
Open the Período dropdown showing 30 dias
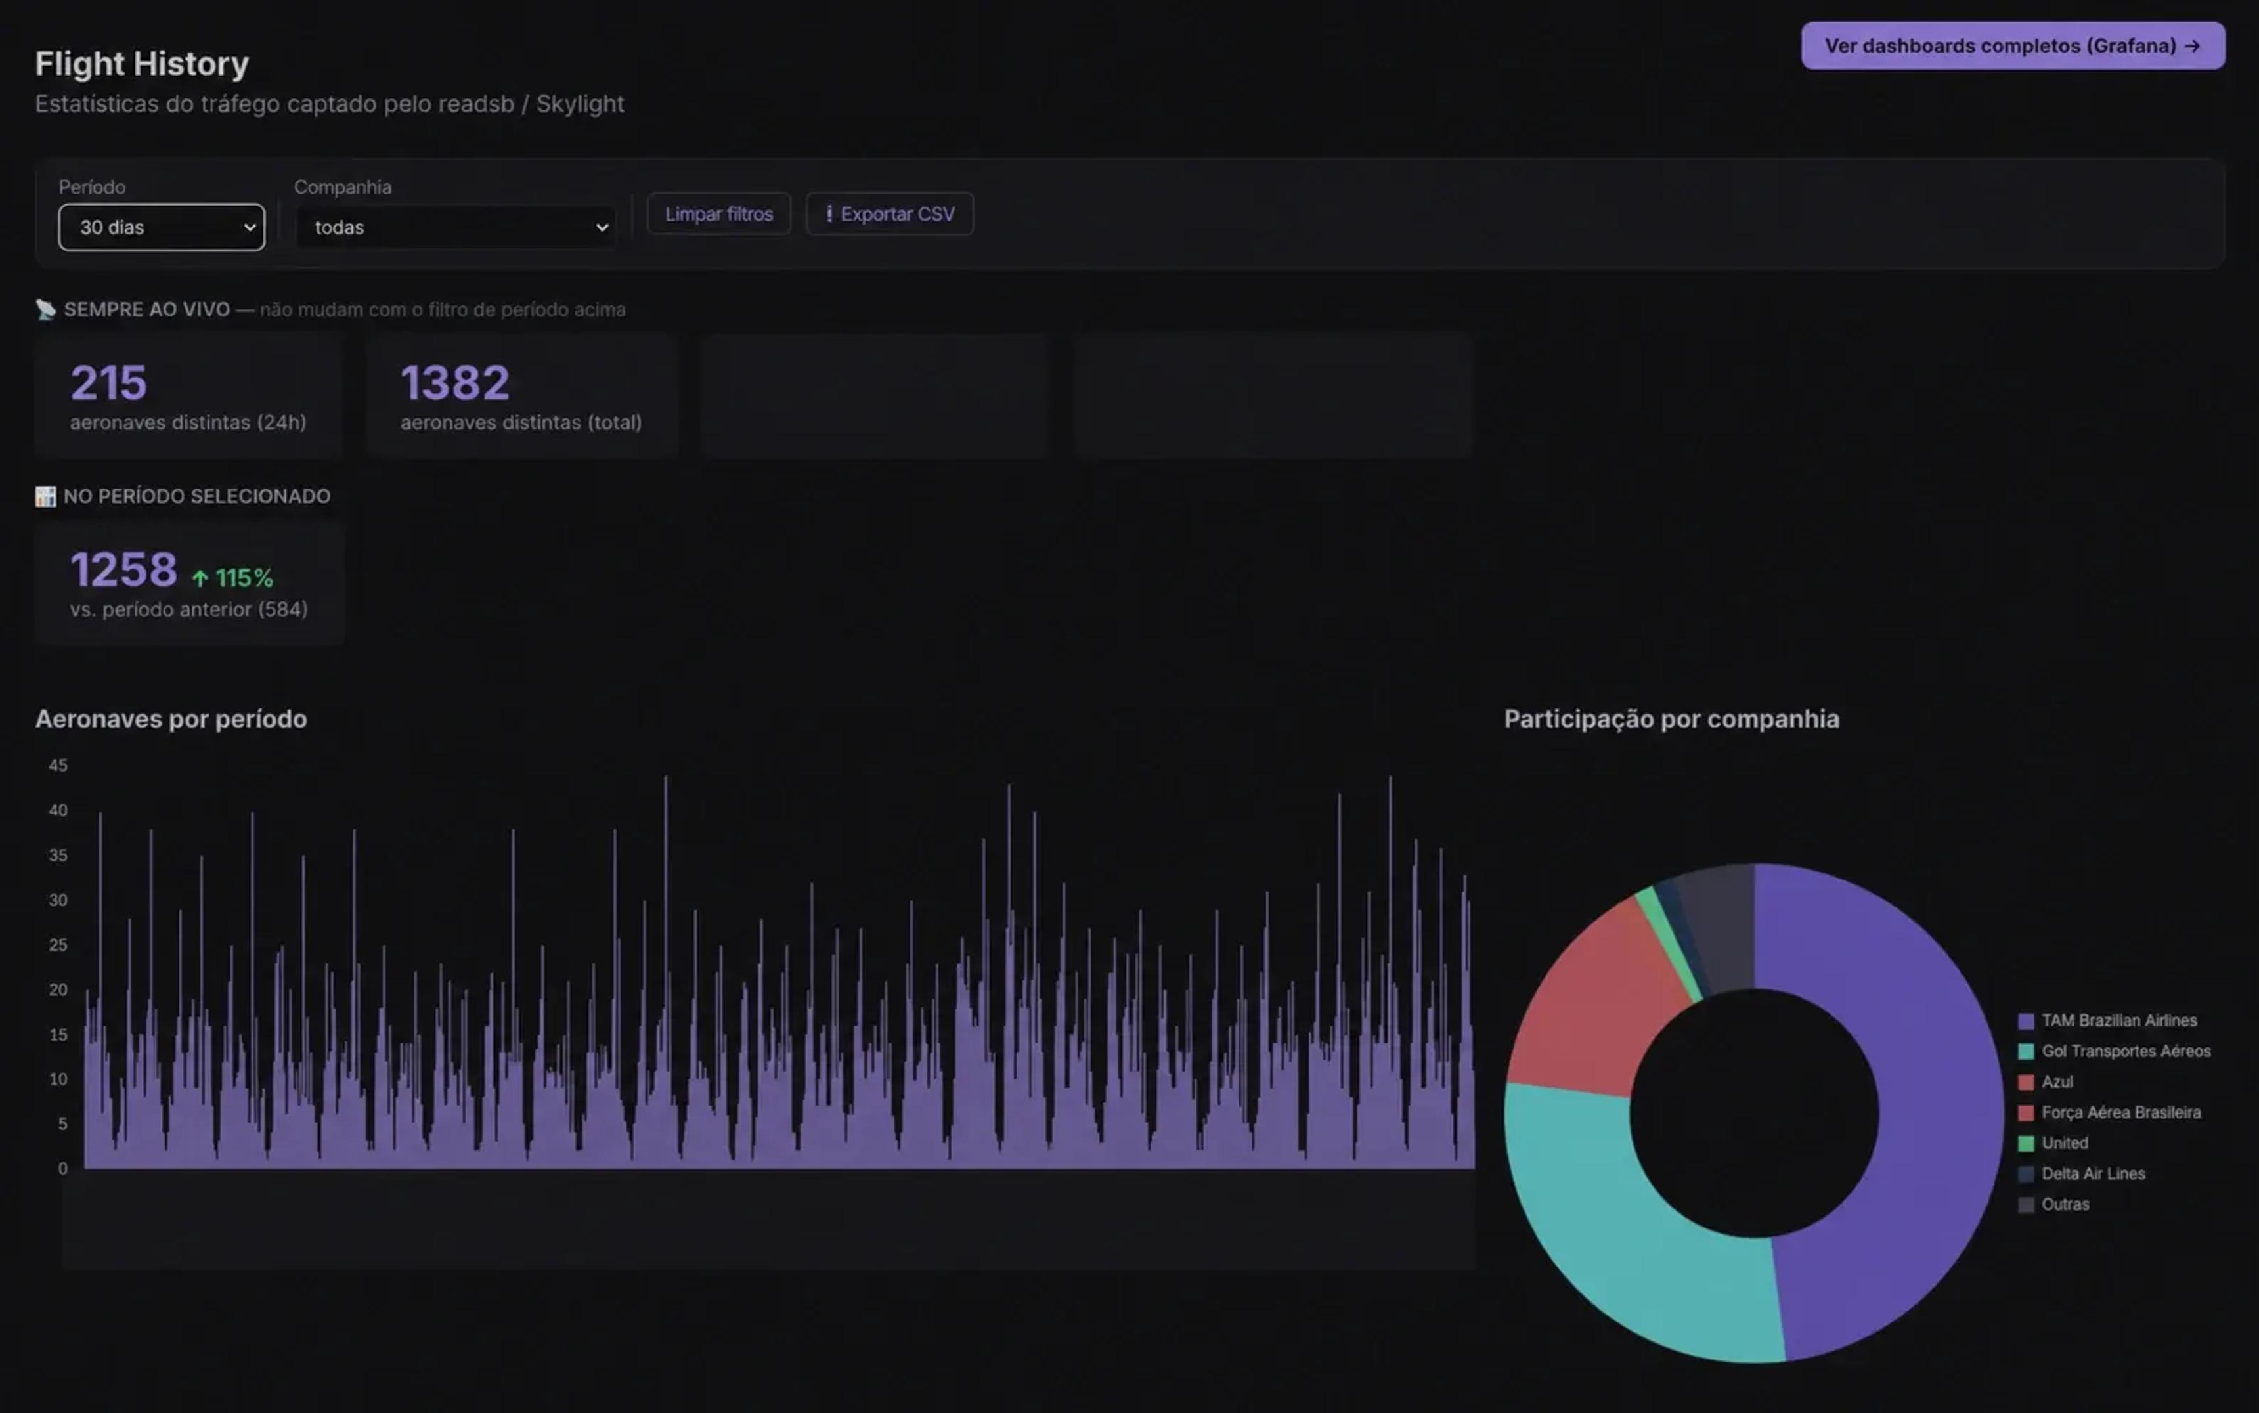click(162, 227)
